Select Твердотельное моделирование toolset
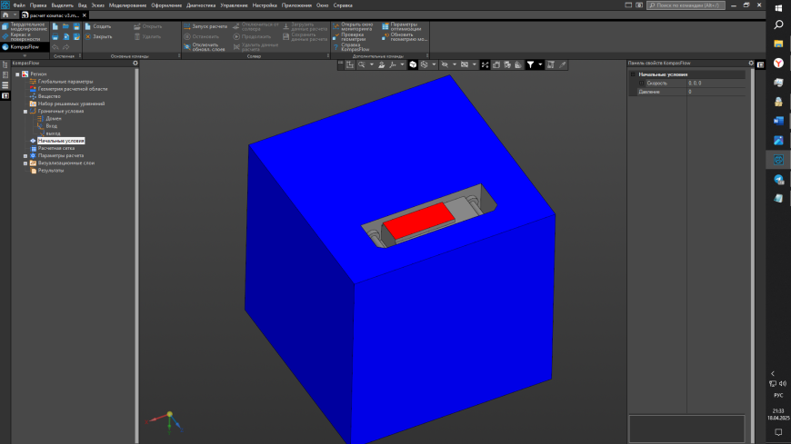The width and height of the screenshot is (791, 444). tap(25, 26)
